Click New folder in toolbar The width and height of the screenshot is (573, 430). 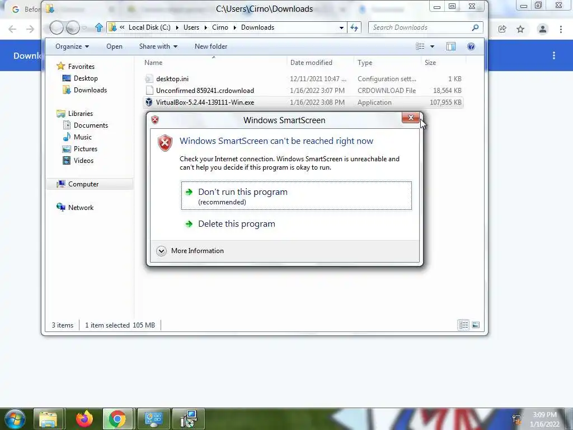pos(211,46)
